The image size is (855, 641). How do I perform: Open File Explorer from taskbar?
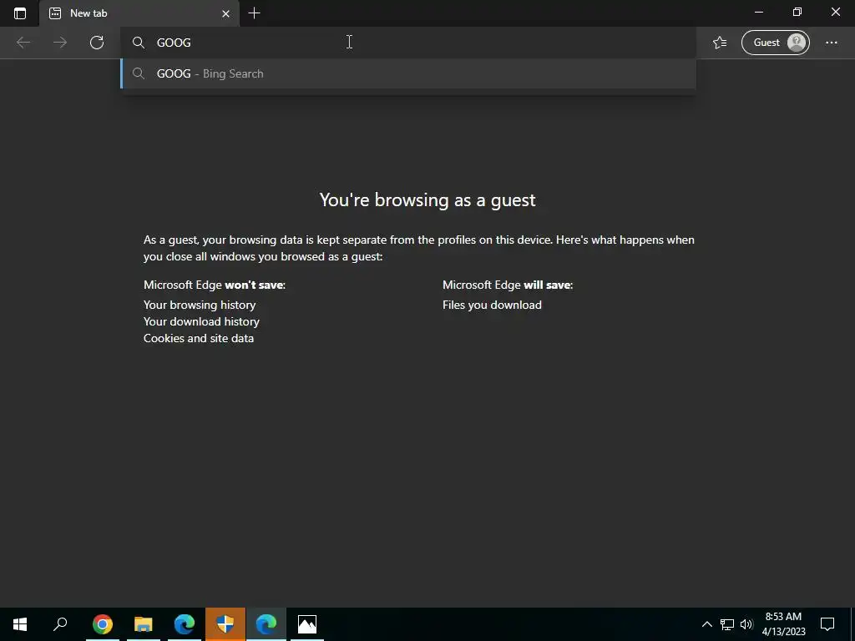tap(144, 624)
